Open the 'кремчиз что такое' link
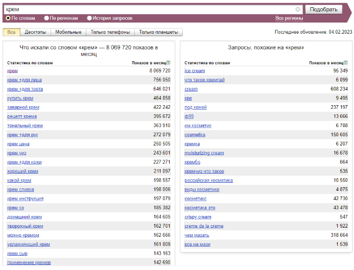Screen dimensions: 354x270 tap(204, 171)
